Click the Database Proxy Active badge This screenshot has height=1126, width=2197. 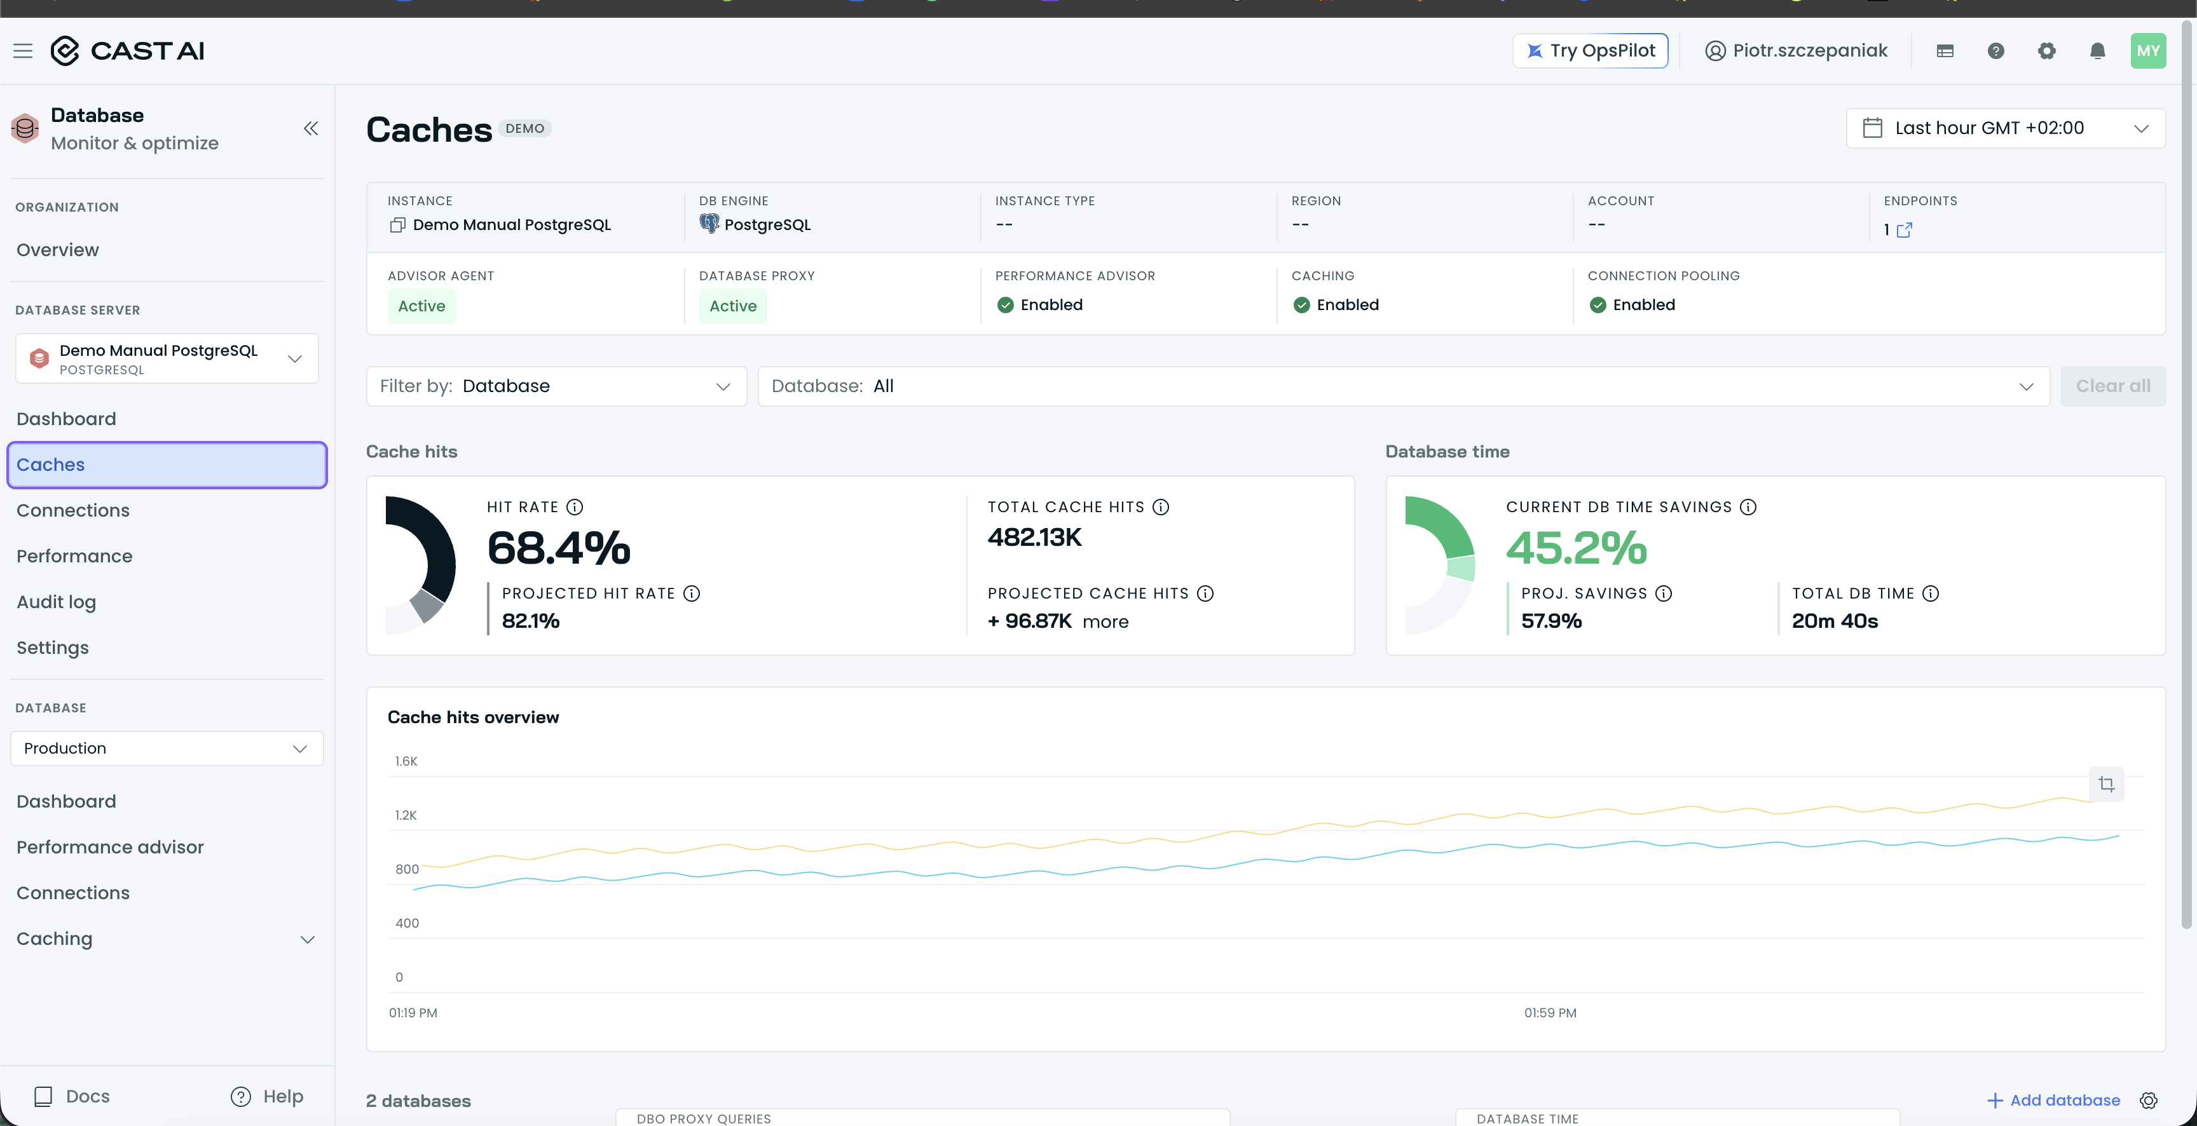pyautogui.click(x=732, y=306)
